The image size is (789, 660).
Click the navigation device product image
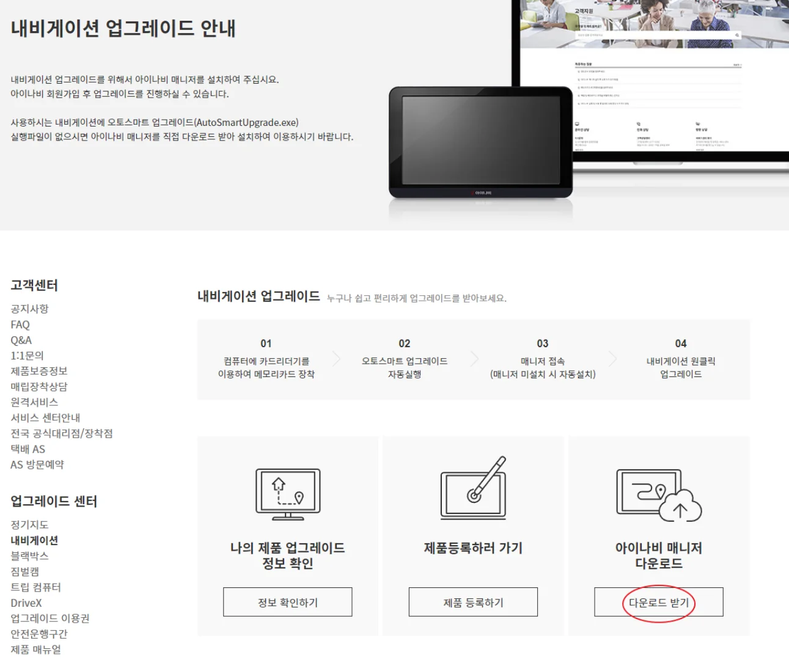(481, 142)
